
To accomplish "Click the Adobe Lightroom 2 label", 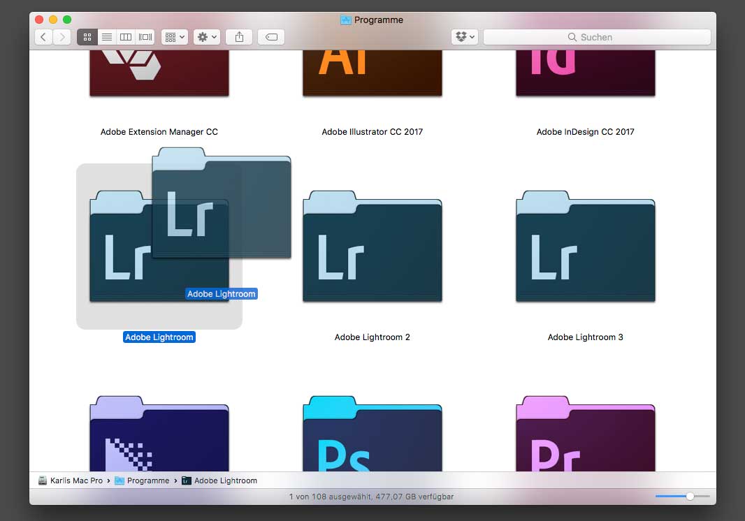I will 372,337.
